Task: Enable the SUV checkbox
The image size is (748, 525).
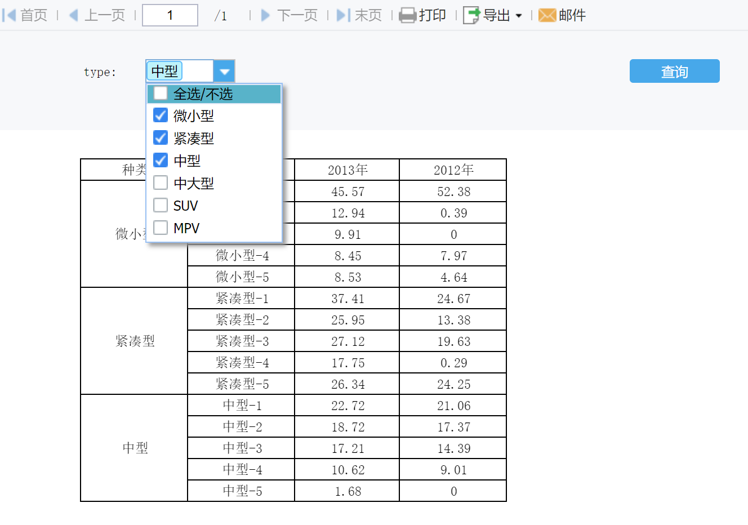Action: pyautogui.click(x=161, y=206)
